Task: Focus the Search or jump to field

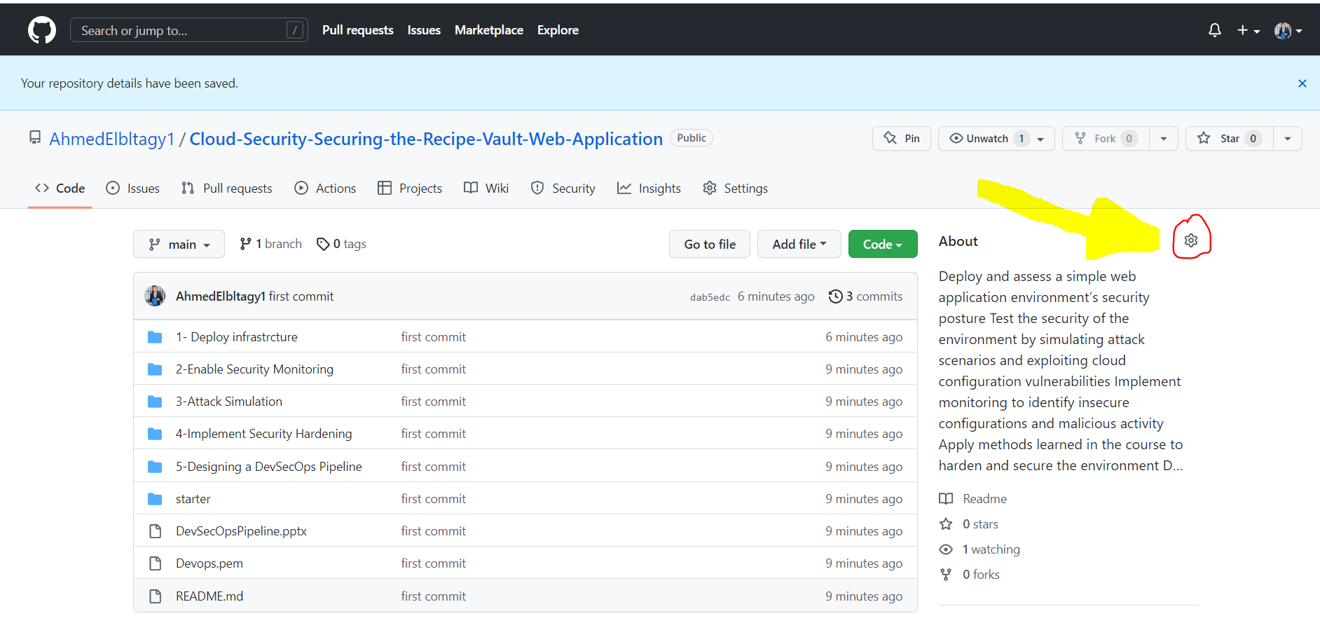Action: pyautogui.click(x=189, y=30)
